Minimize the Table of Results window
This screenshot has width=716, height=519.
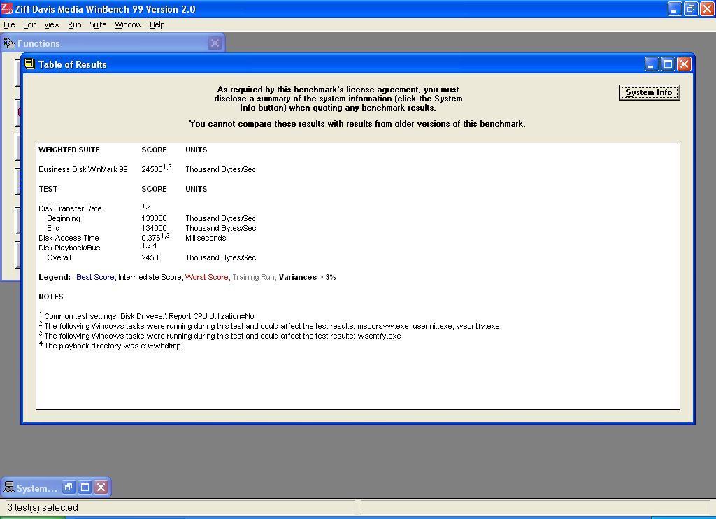click(652, 64)
